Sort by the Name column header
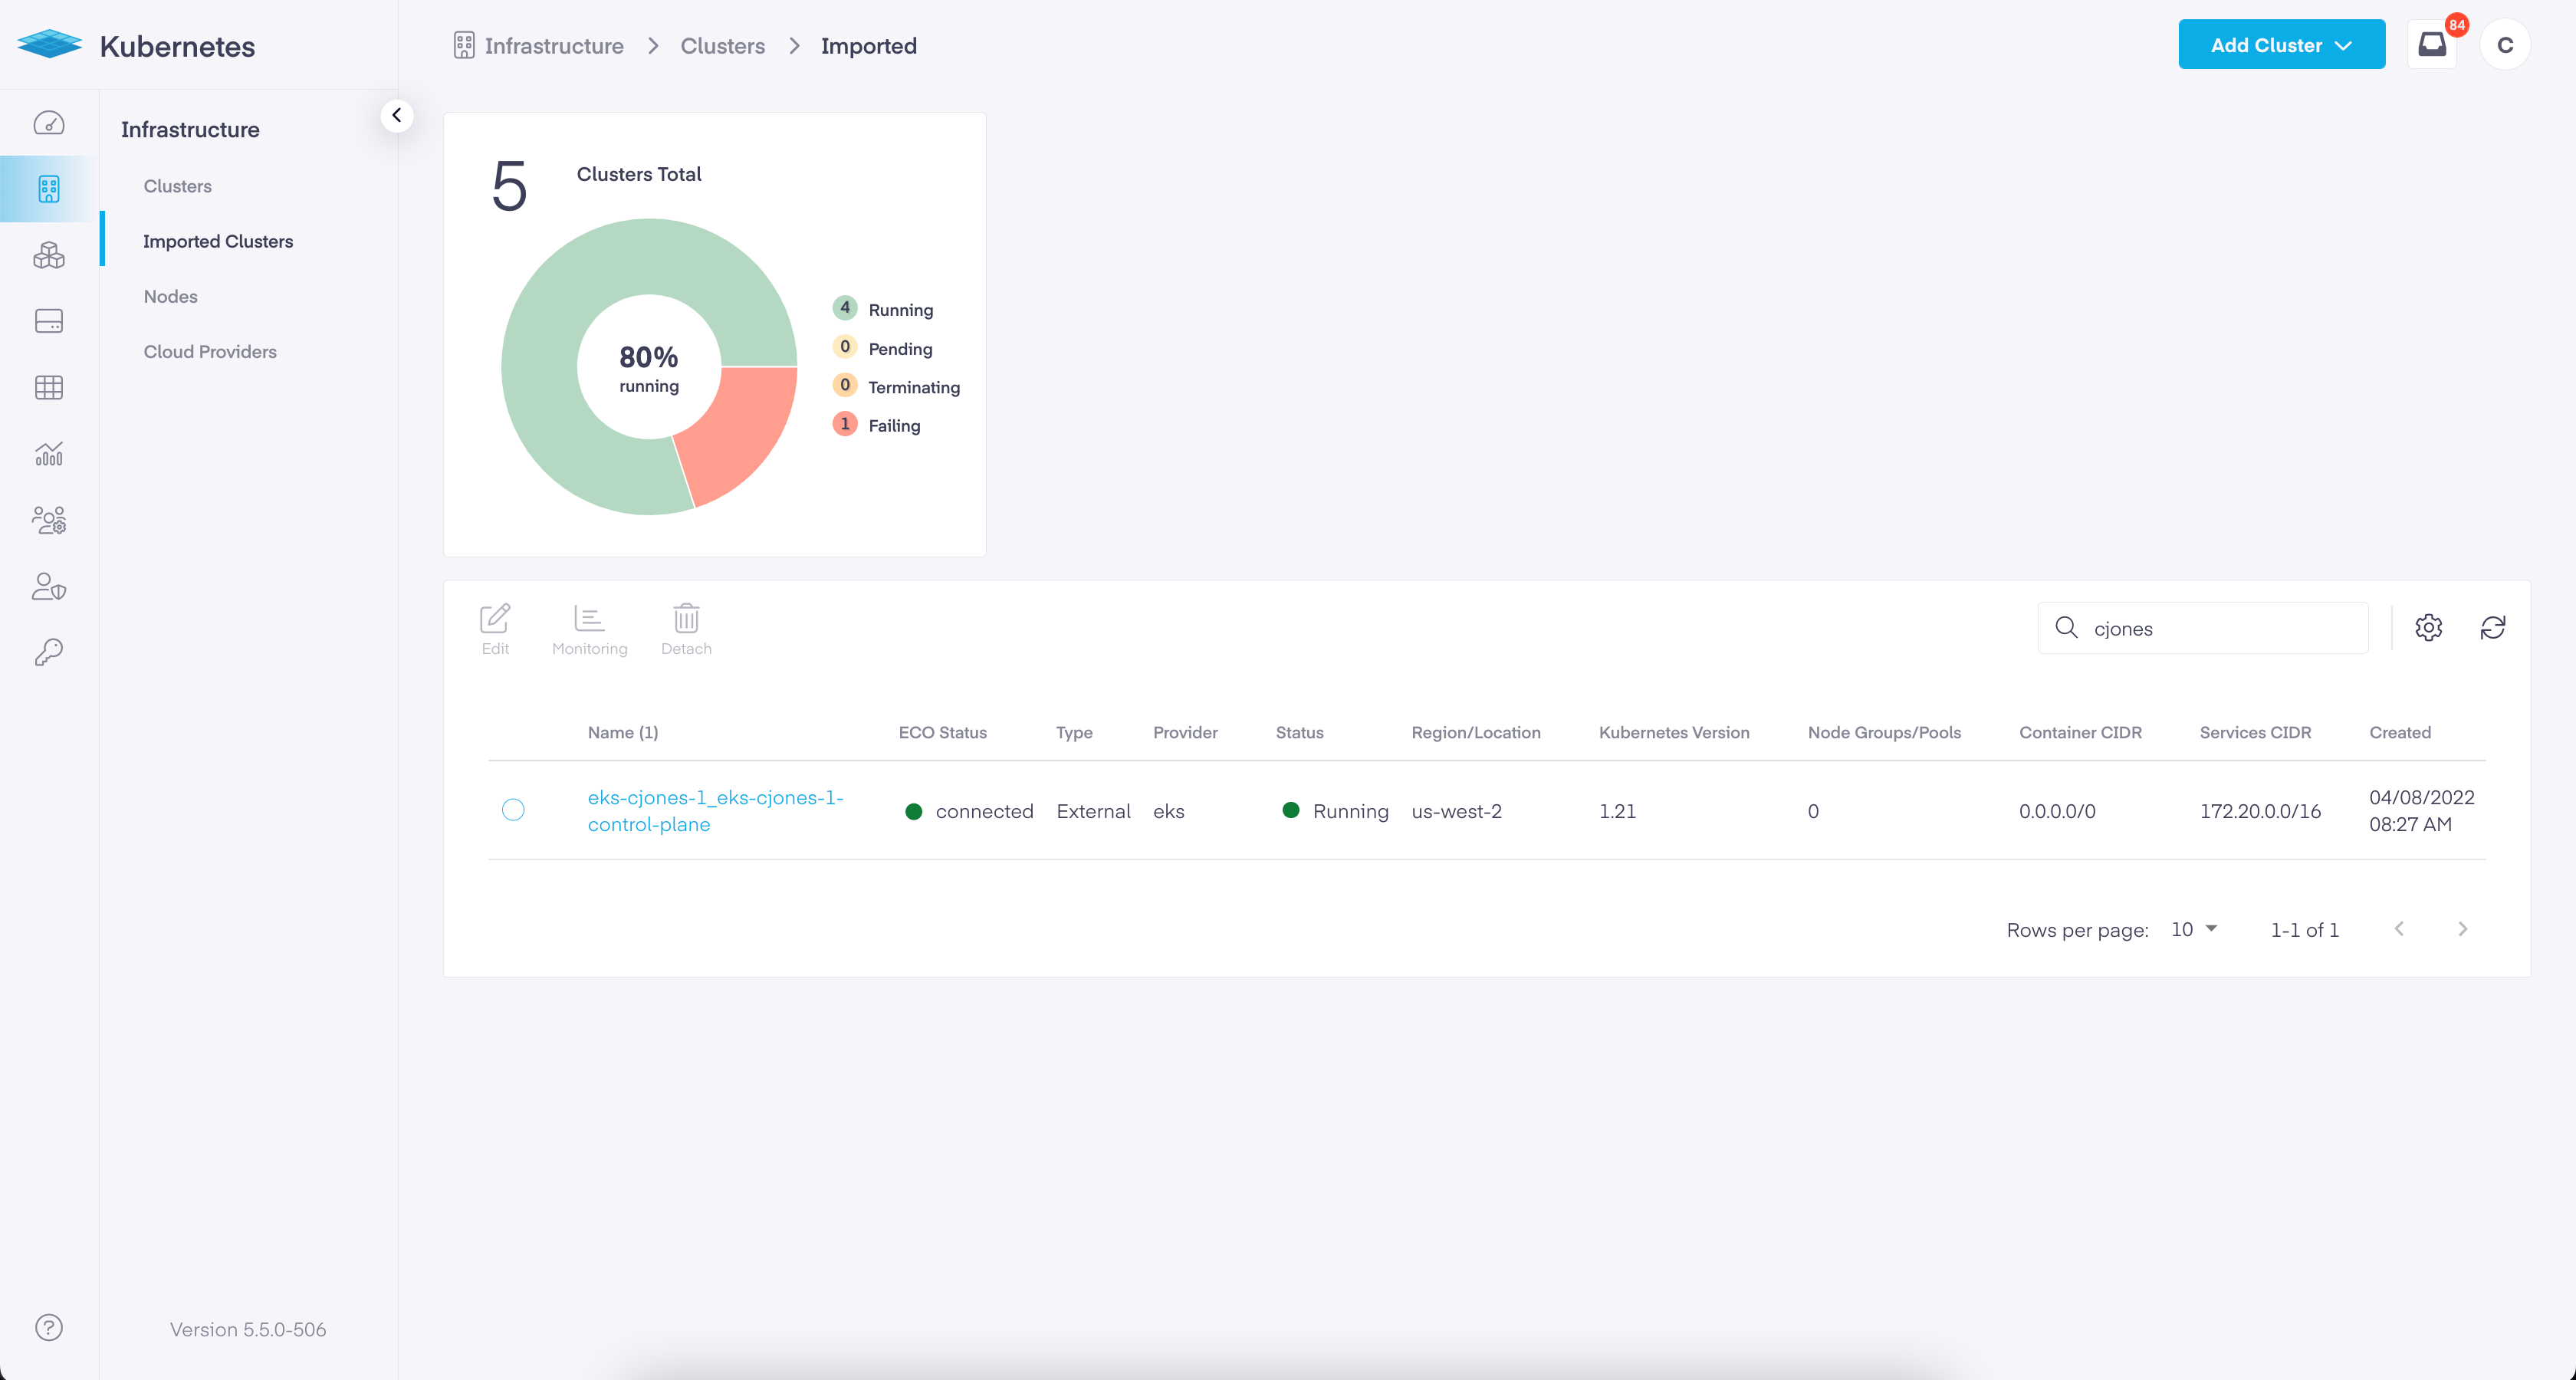2576x1380 pixels. 623,732
